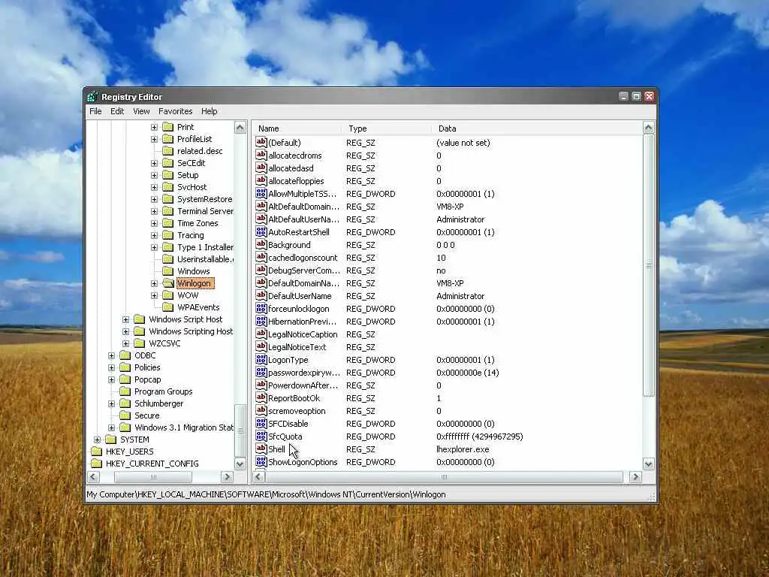Click values pane scroll down arrow
769x577 pixels.
(648, 464)
